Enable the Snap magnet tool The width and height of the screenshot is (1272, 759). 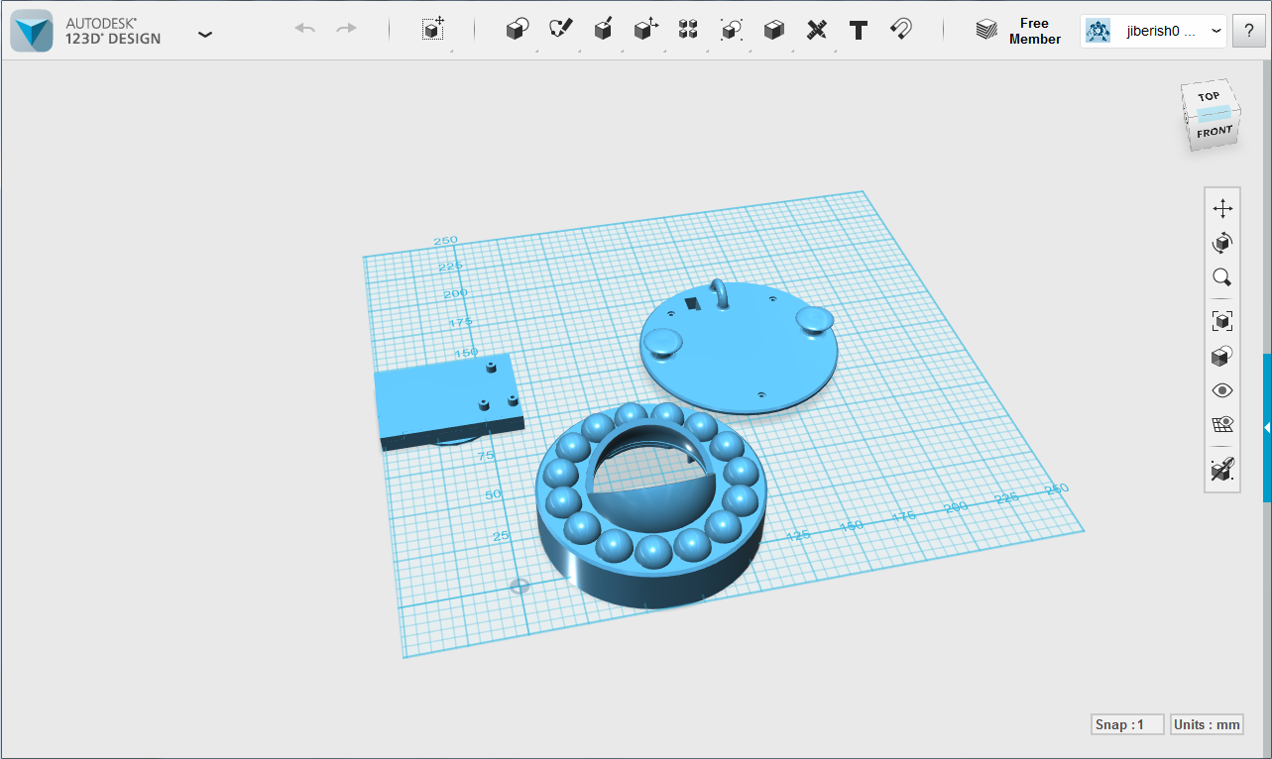(901, 30)
